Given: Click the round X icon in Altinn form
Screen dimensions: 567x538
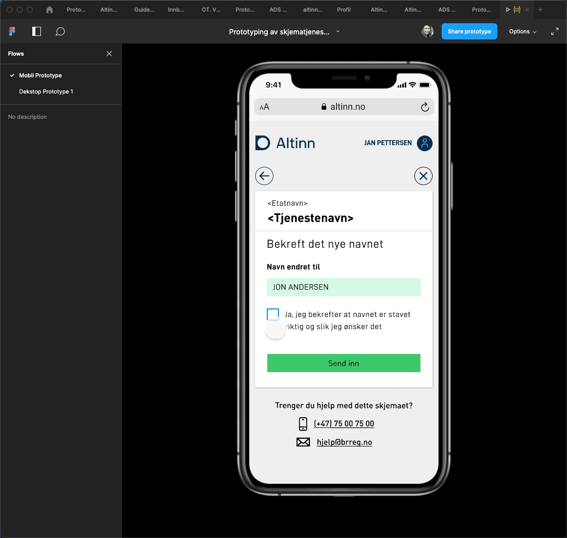Looking at the screenshot, I should (x=423, y=176).
